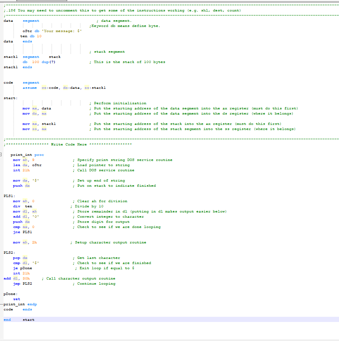Click the add dl, '0' instruction
Screen dimensions: 339x341
pyautogui.click(x=26, y=216)
